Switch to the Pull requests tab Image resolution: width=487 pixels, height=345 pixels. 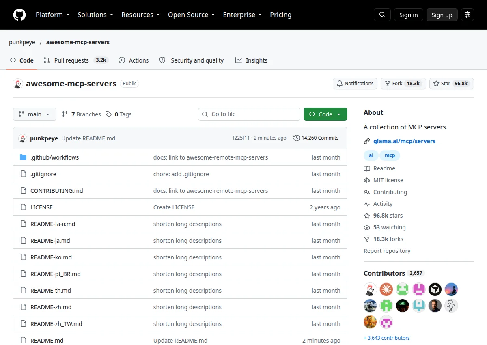(75, 60)
